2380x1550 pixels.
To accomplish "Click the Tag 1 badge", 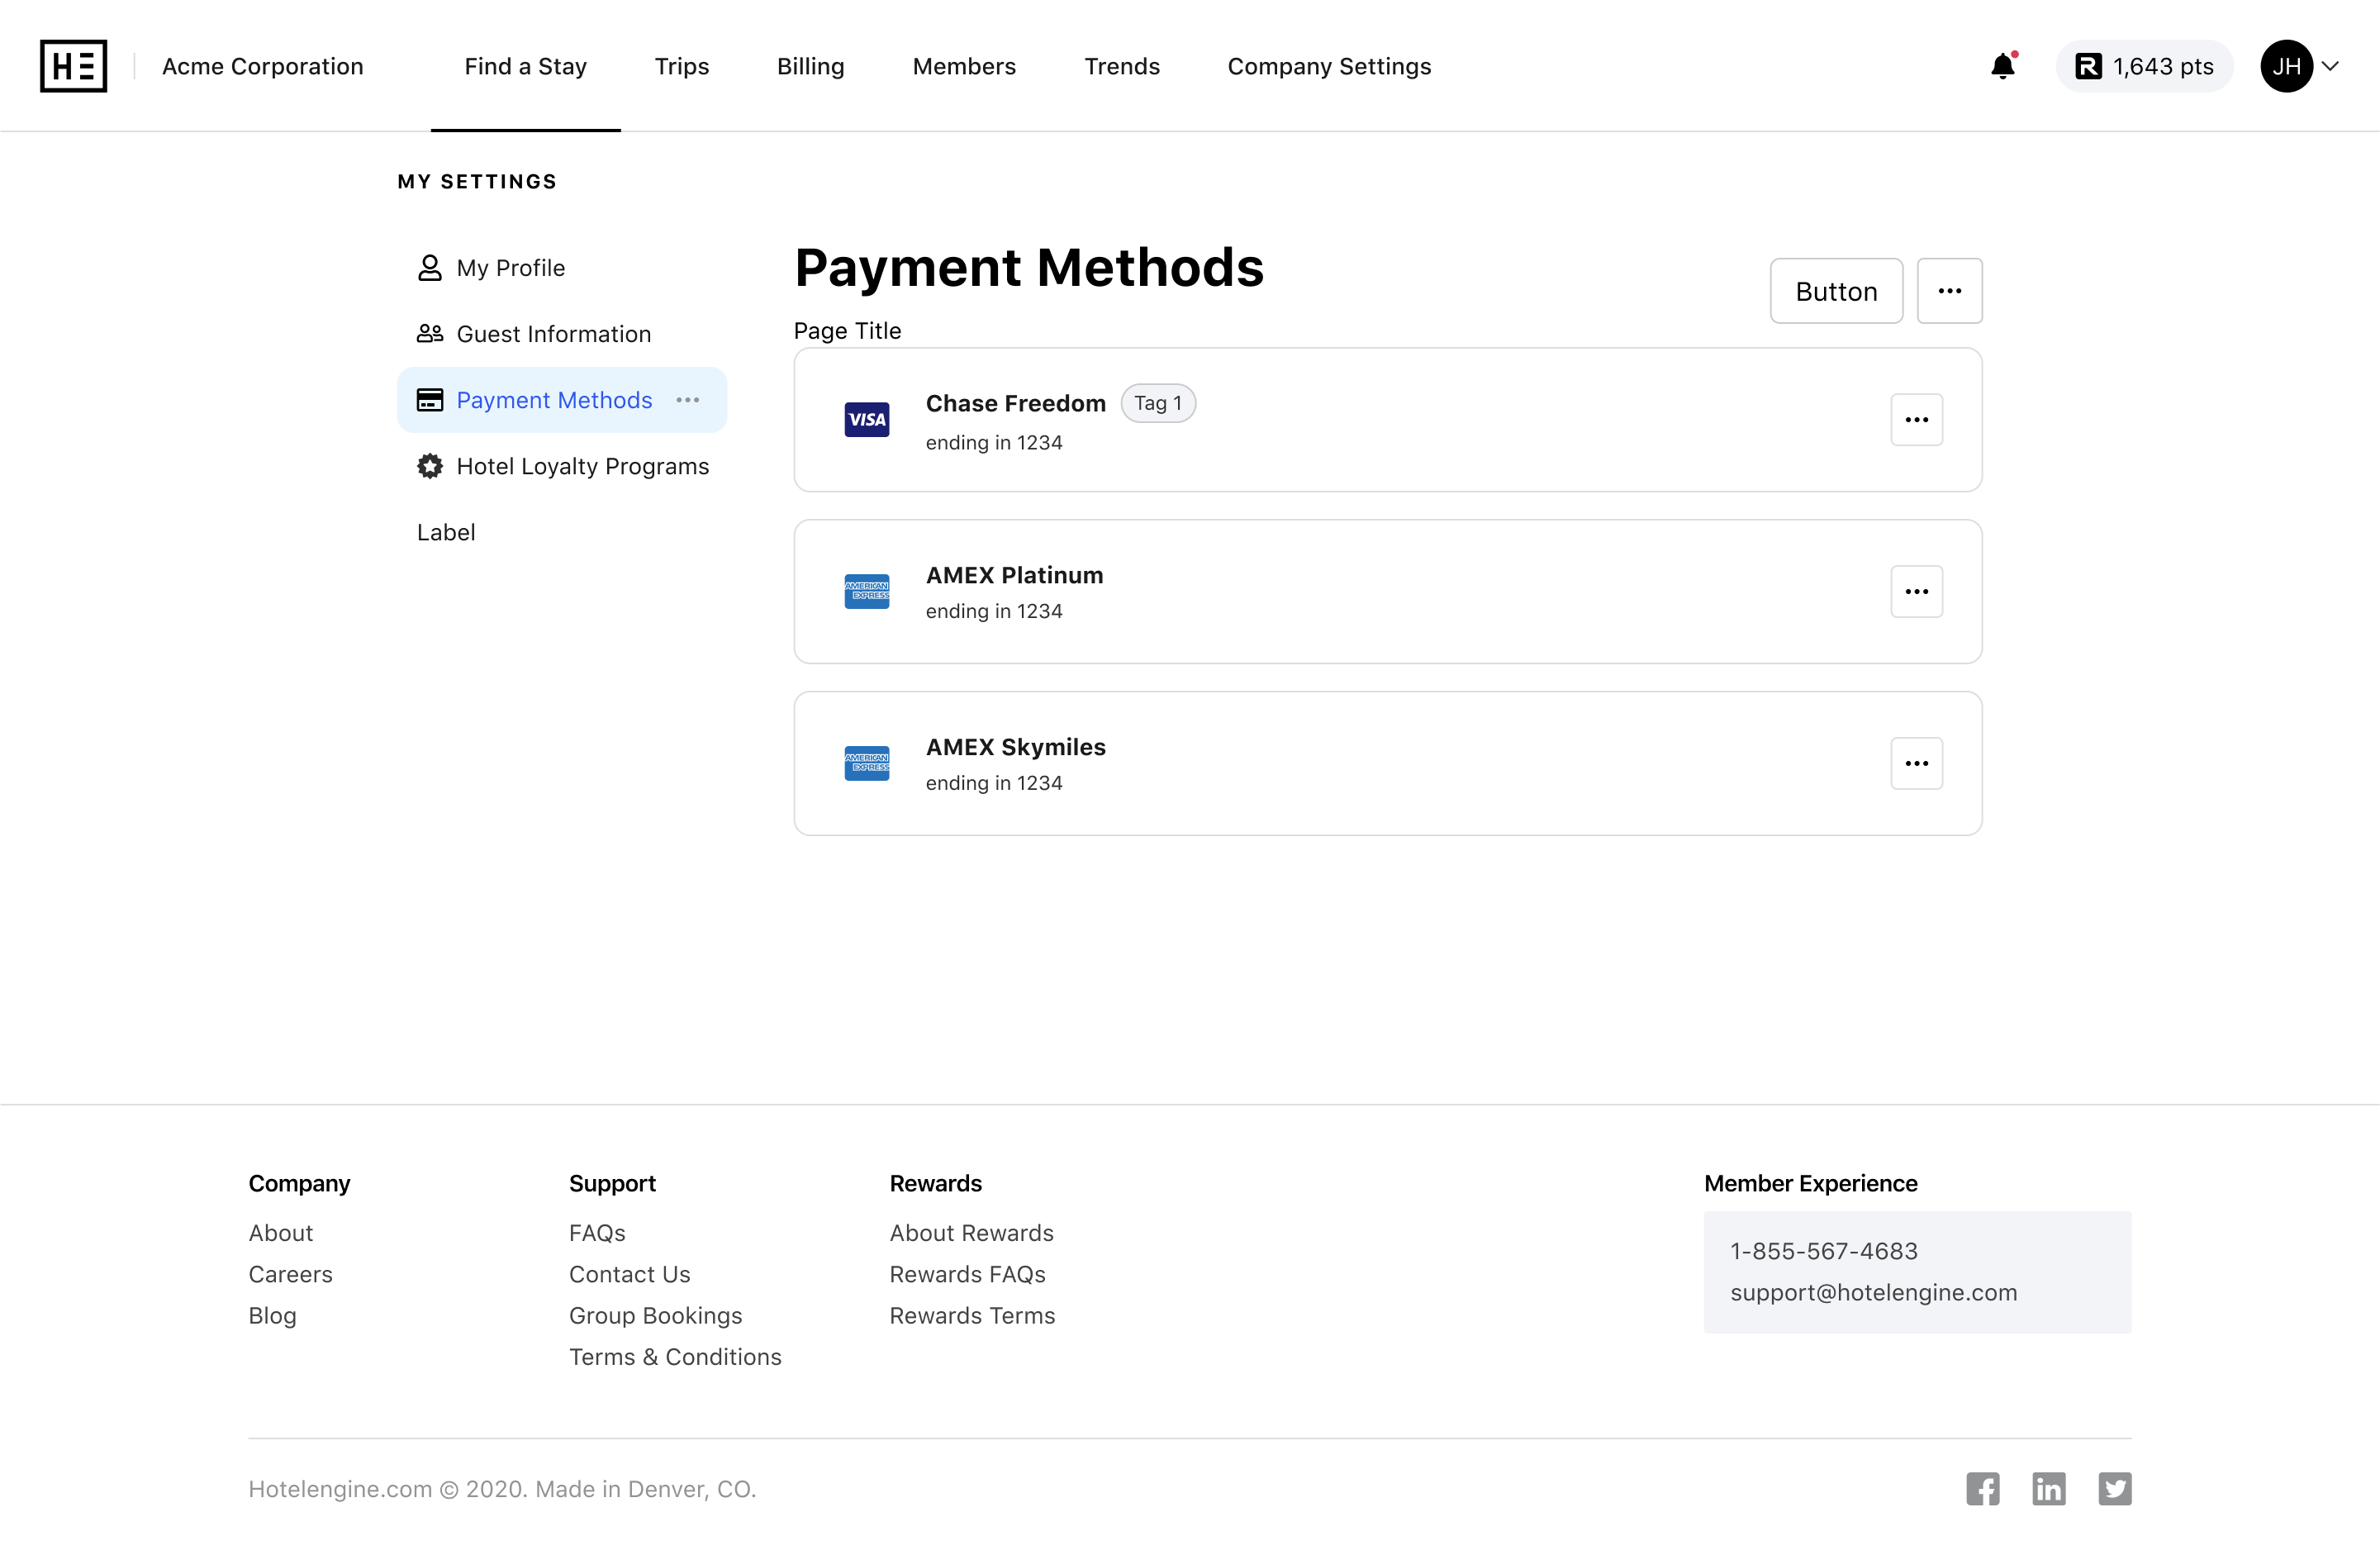I will pyautogui.click(x=1158, y=403).
